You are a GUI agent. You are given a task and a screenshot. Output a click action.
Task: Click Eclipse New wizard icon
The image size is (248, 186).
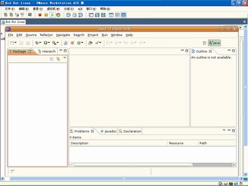click(x=12, y=43)
